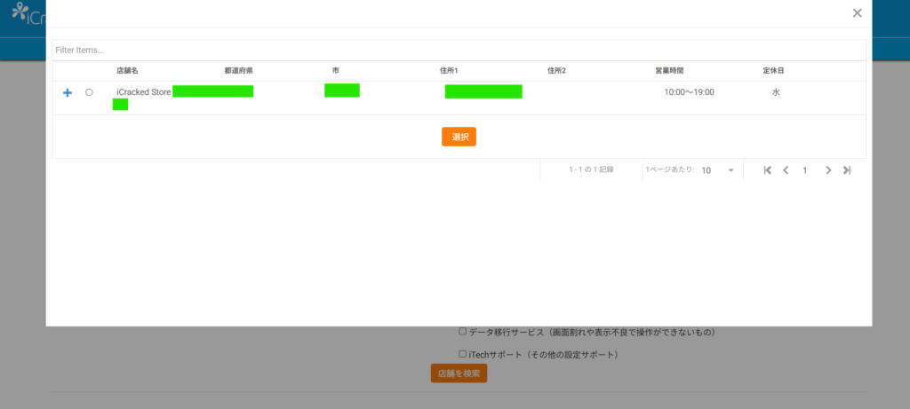
Task: Check the iTechサポート checkbox
Action: click(x=462, y=353)
